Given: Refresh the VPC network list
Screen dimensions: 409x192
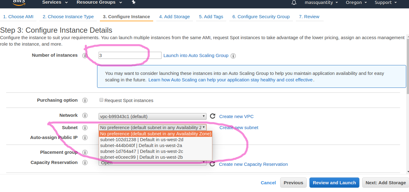Looking at the screenshot, I should 212,116.
